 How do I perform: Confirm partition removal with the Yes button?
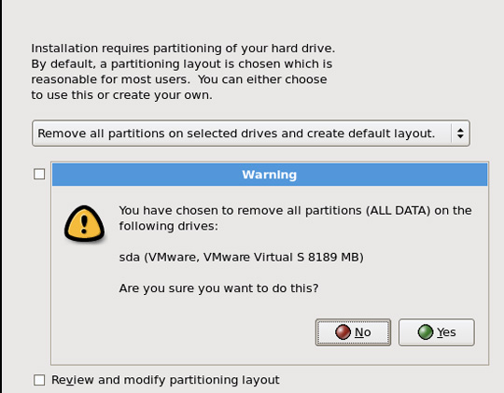[437, 332]
